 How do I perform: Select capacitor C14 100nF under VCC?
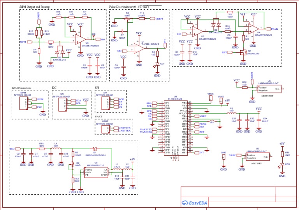click(259, 120)
